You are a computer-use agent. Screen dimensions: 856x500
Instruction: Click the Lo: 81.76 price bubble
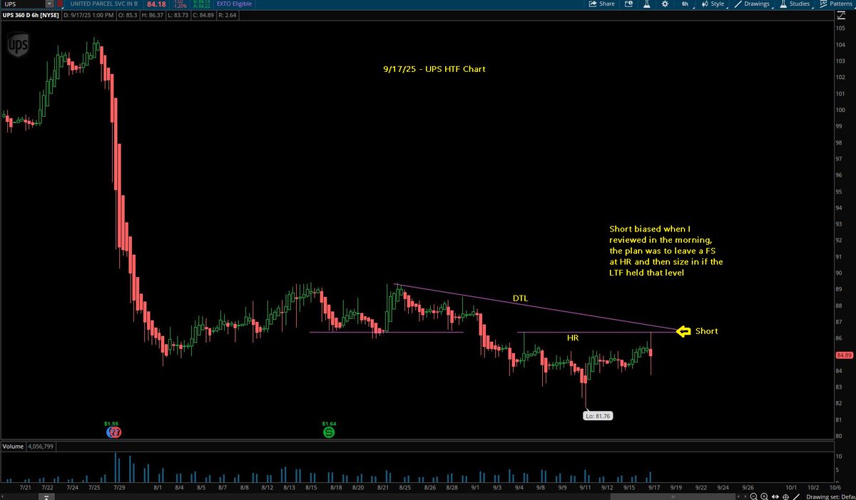pos(597,415)
